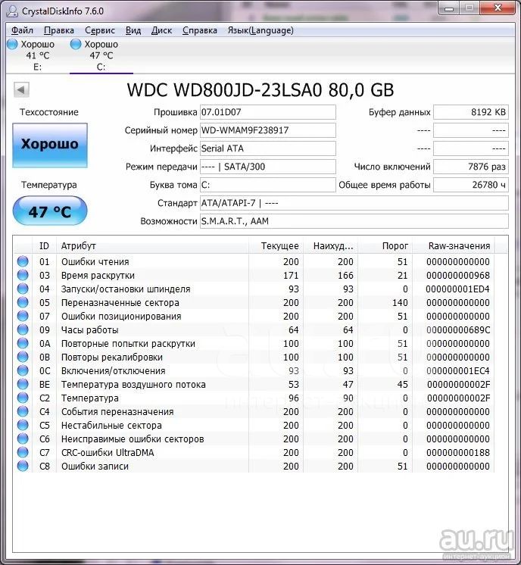
Task: Click the transfer mode field SATA/300
Action: point(268,167)
